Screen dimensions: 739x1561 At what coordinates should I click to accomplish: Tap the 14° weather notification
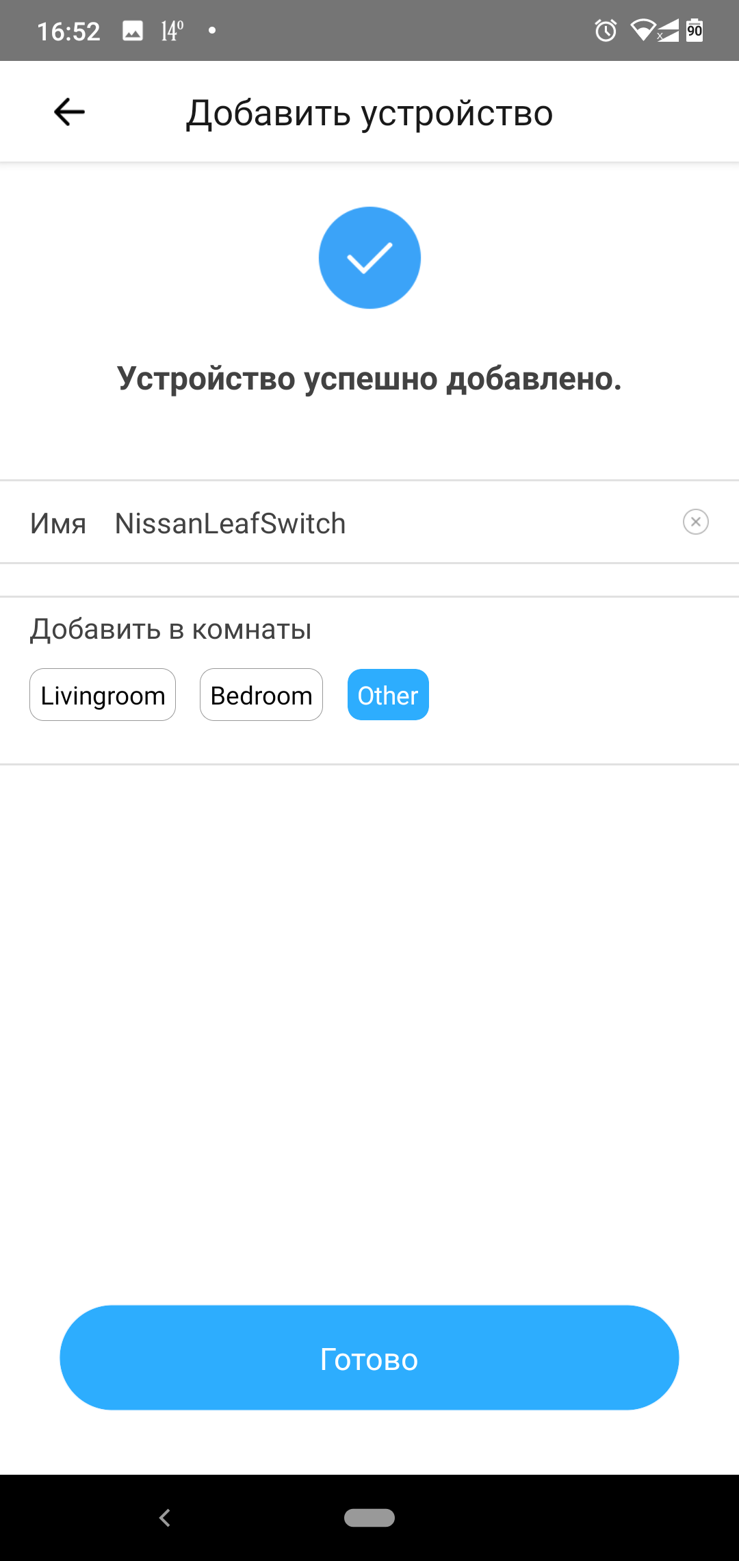[x=172, y=31]
